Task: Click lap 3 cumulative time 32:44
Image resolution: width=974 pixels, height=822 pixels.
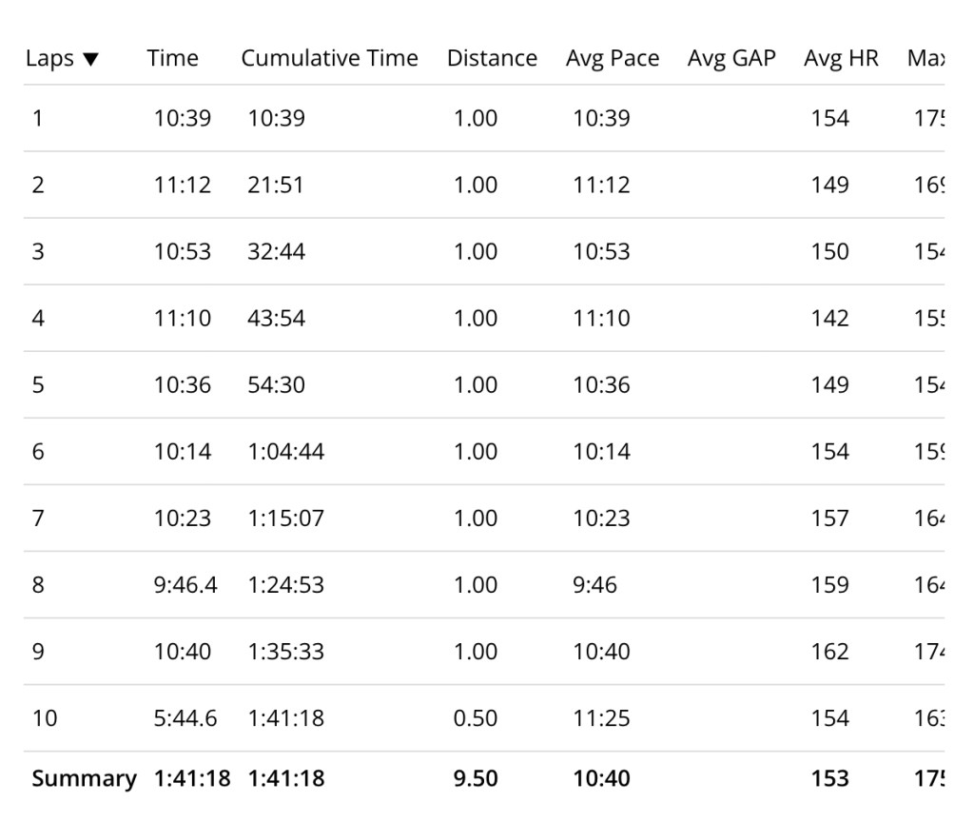Action: (276, 251)
